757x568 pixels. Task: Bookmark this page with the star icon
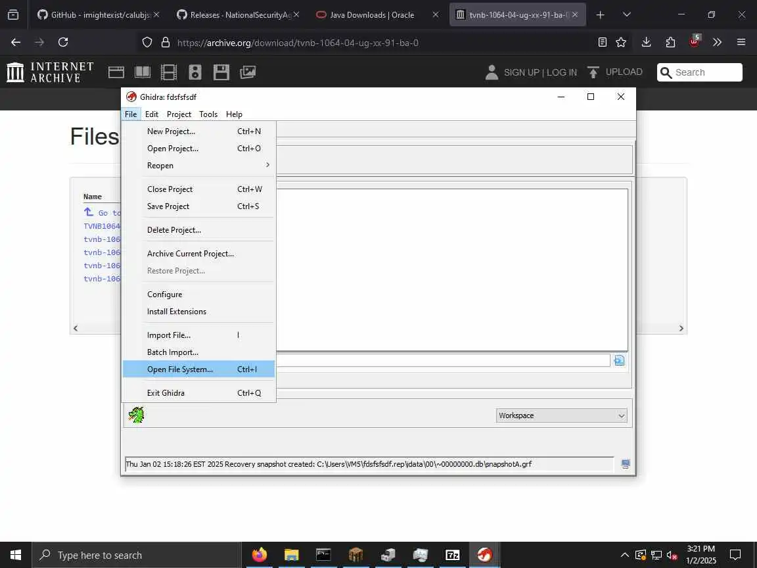pyautogui.click(x=621, y=43)
